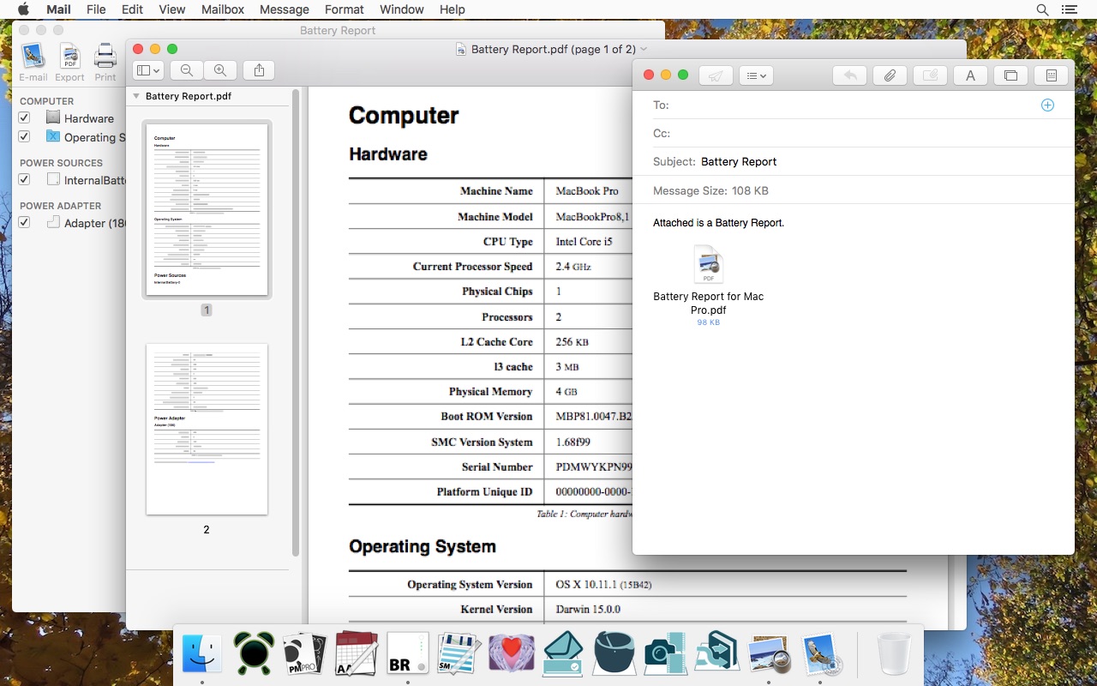The width and height of the screenshot is (1097, 686).
Task: Click the E-mail icon in Battery Report window
Action: click(x=33, y=57)
